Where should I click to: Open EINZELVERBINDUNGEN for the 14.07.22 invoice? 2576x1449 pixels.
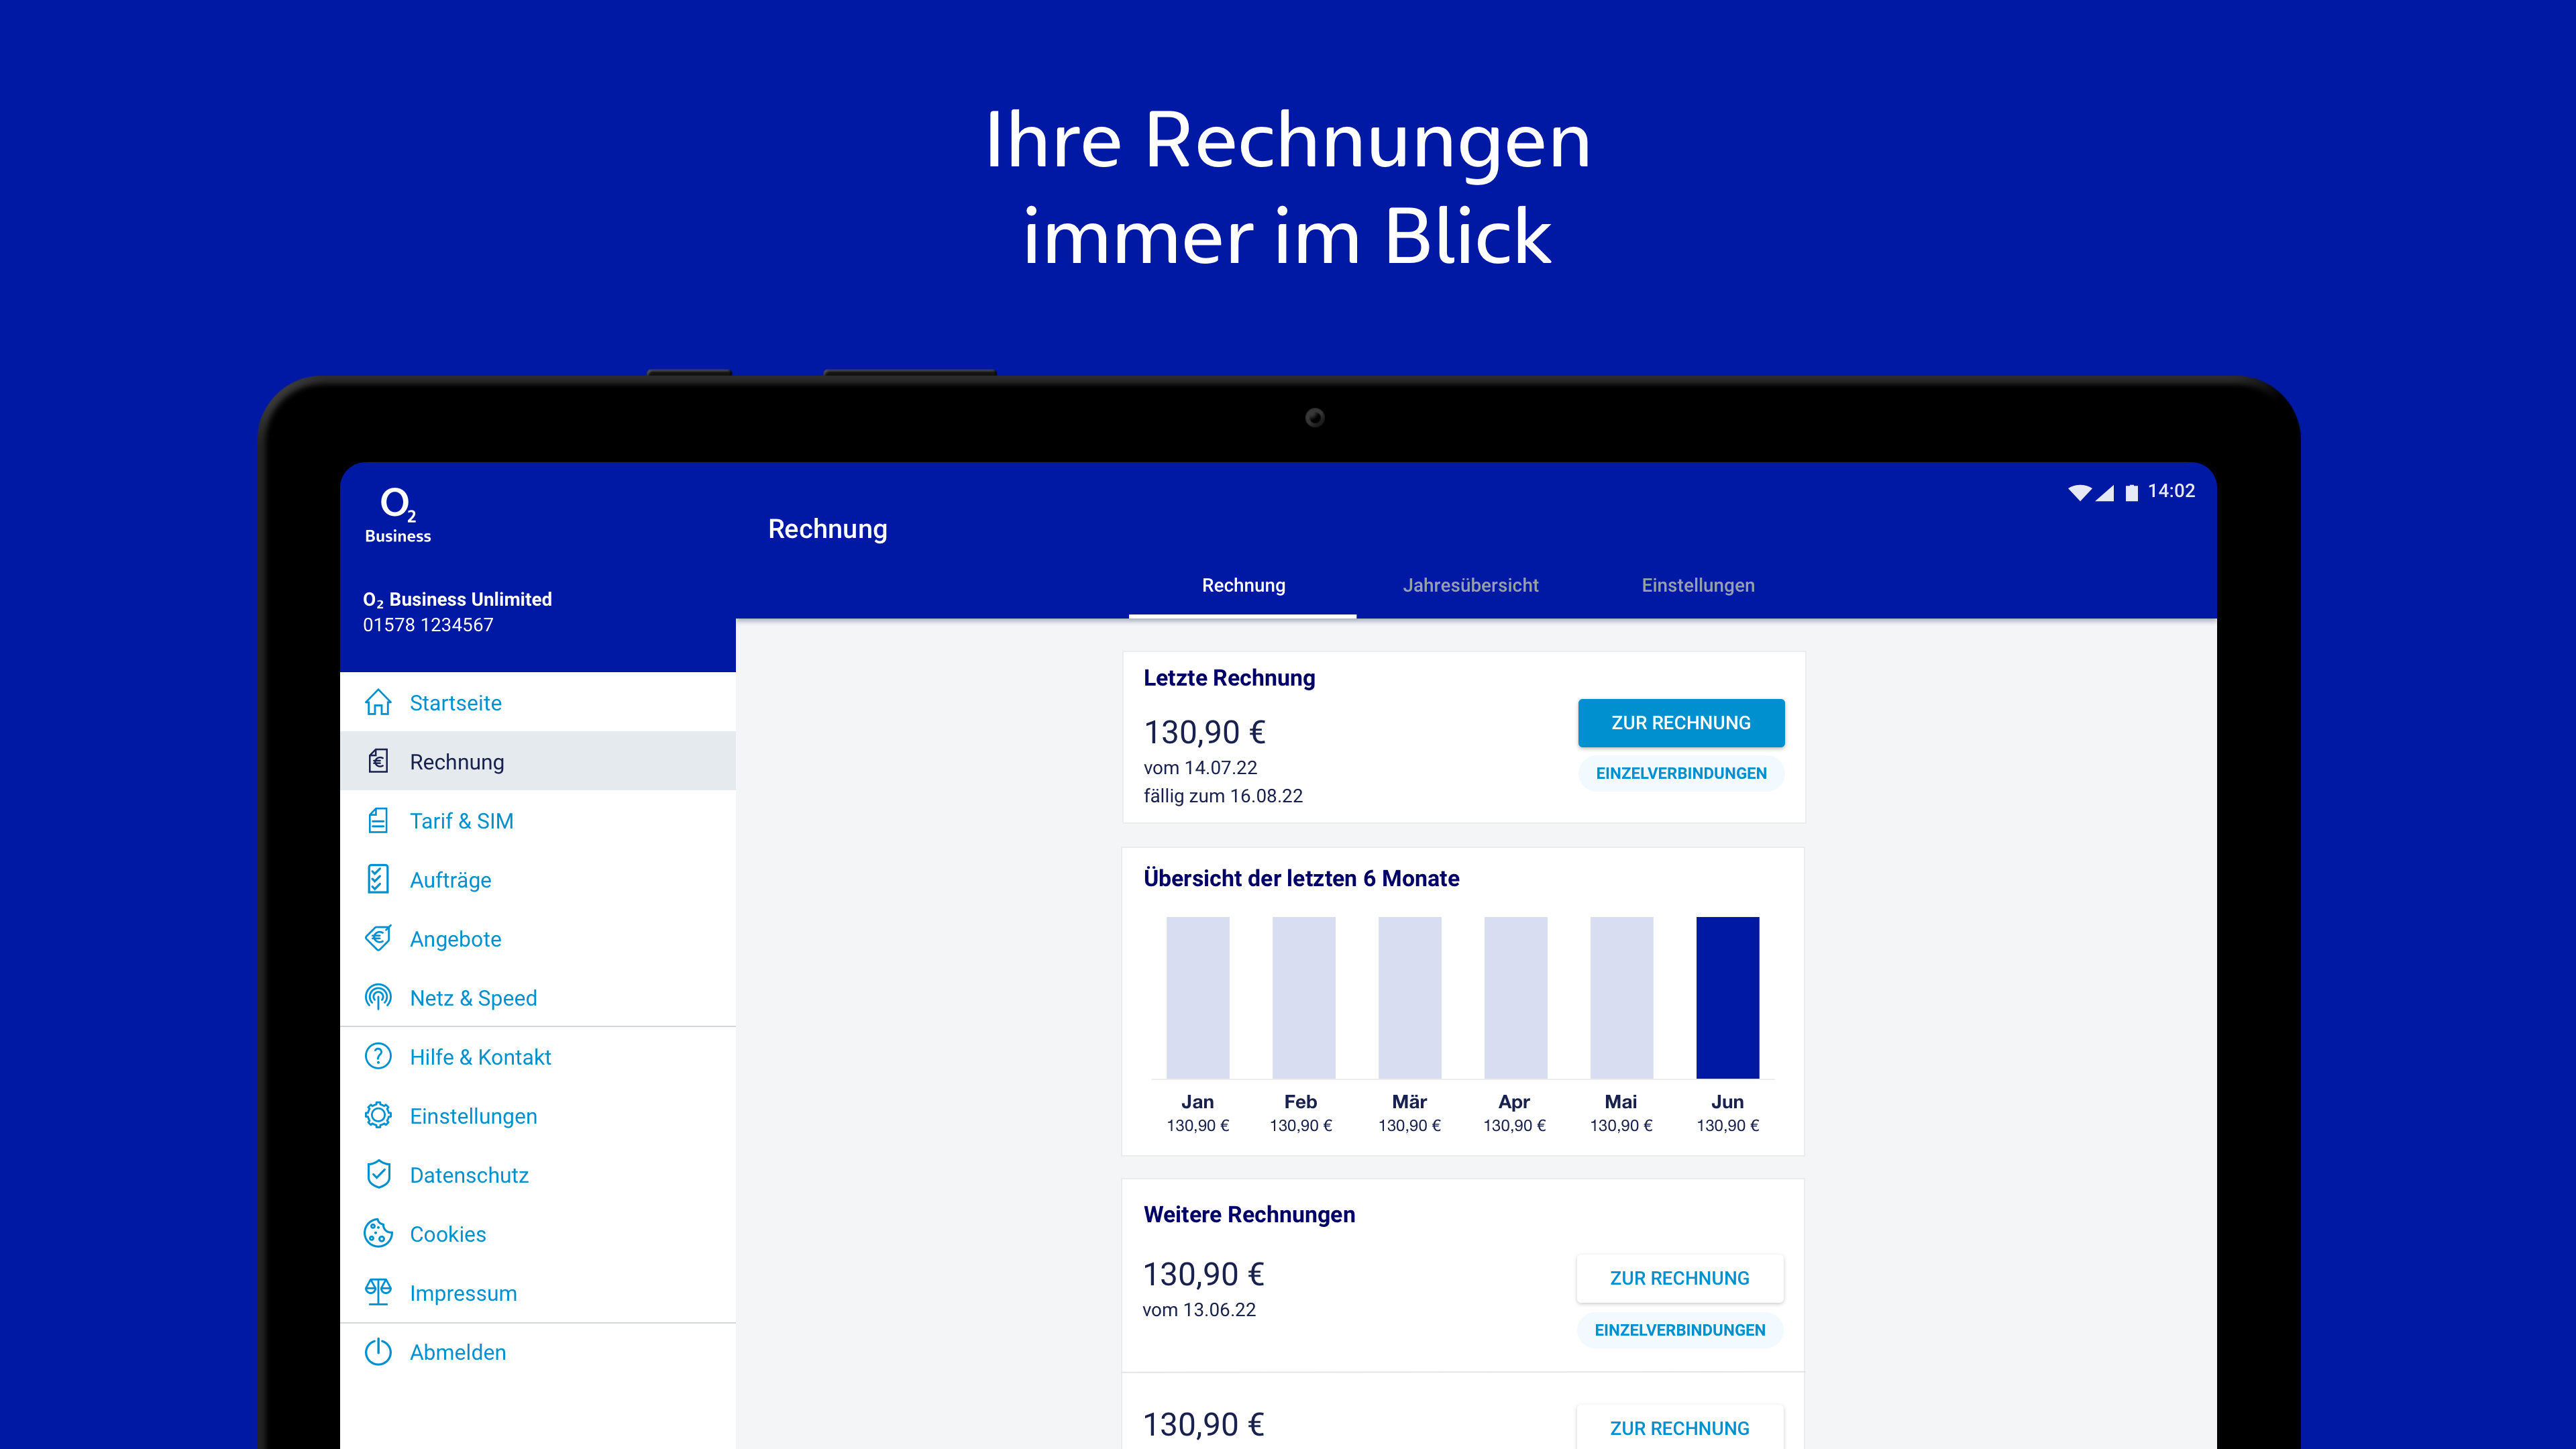tap(1680, 774)
